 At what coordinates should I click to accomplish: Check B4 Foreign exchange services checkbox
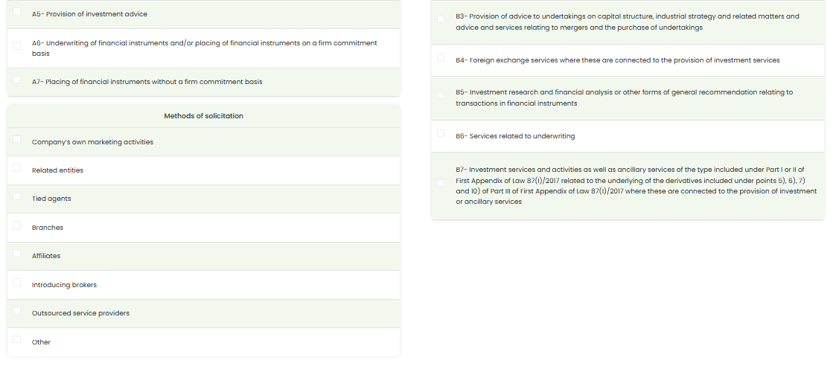pyautogui.click(x=441, y=57)
